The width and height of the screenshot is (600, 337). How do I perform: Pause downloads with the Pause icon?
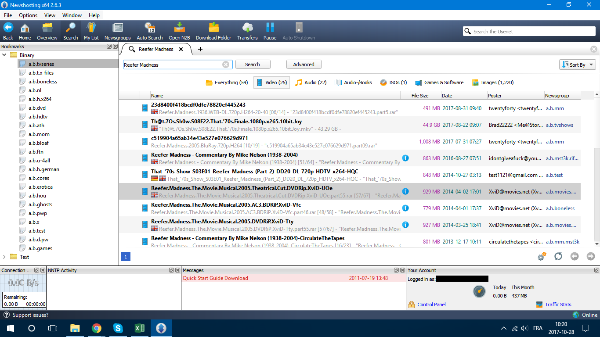pyautogui.click(x=270, y=31)
